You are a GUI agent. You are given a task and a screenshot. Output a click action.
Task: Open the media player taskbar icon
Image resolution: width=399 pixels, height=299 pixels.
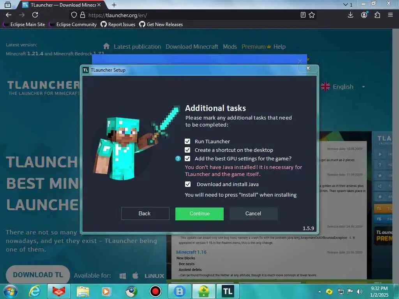106,291
